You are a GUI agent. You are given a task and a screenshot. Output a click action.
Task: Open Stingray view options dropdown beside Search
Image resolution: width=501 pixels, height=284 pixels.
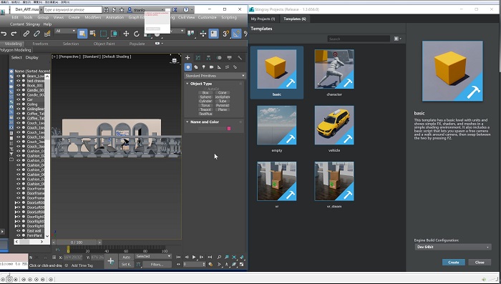(397, 39)
